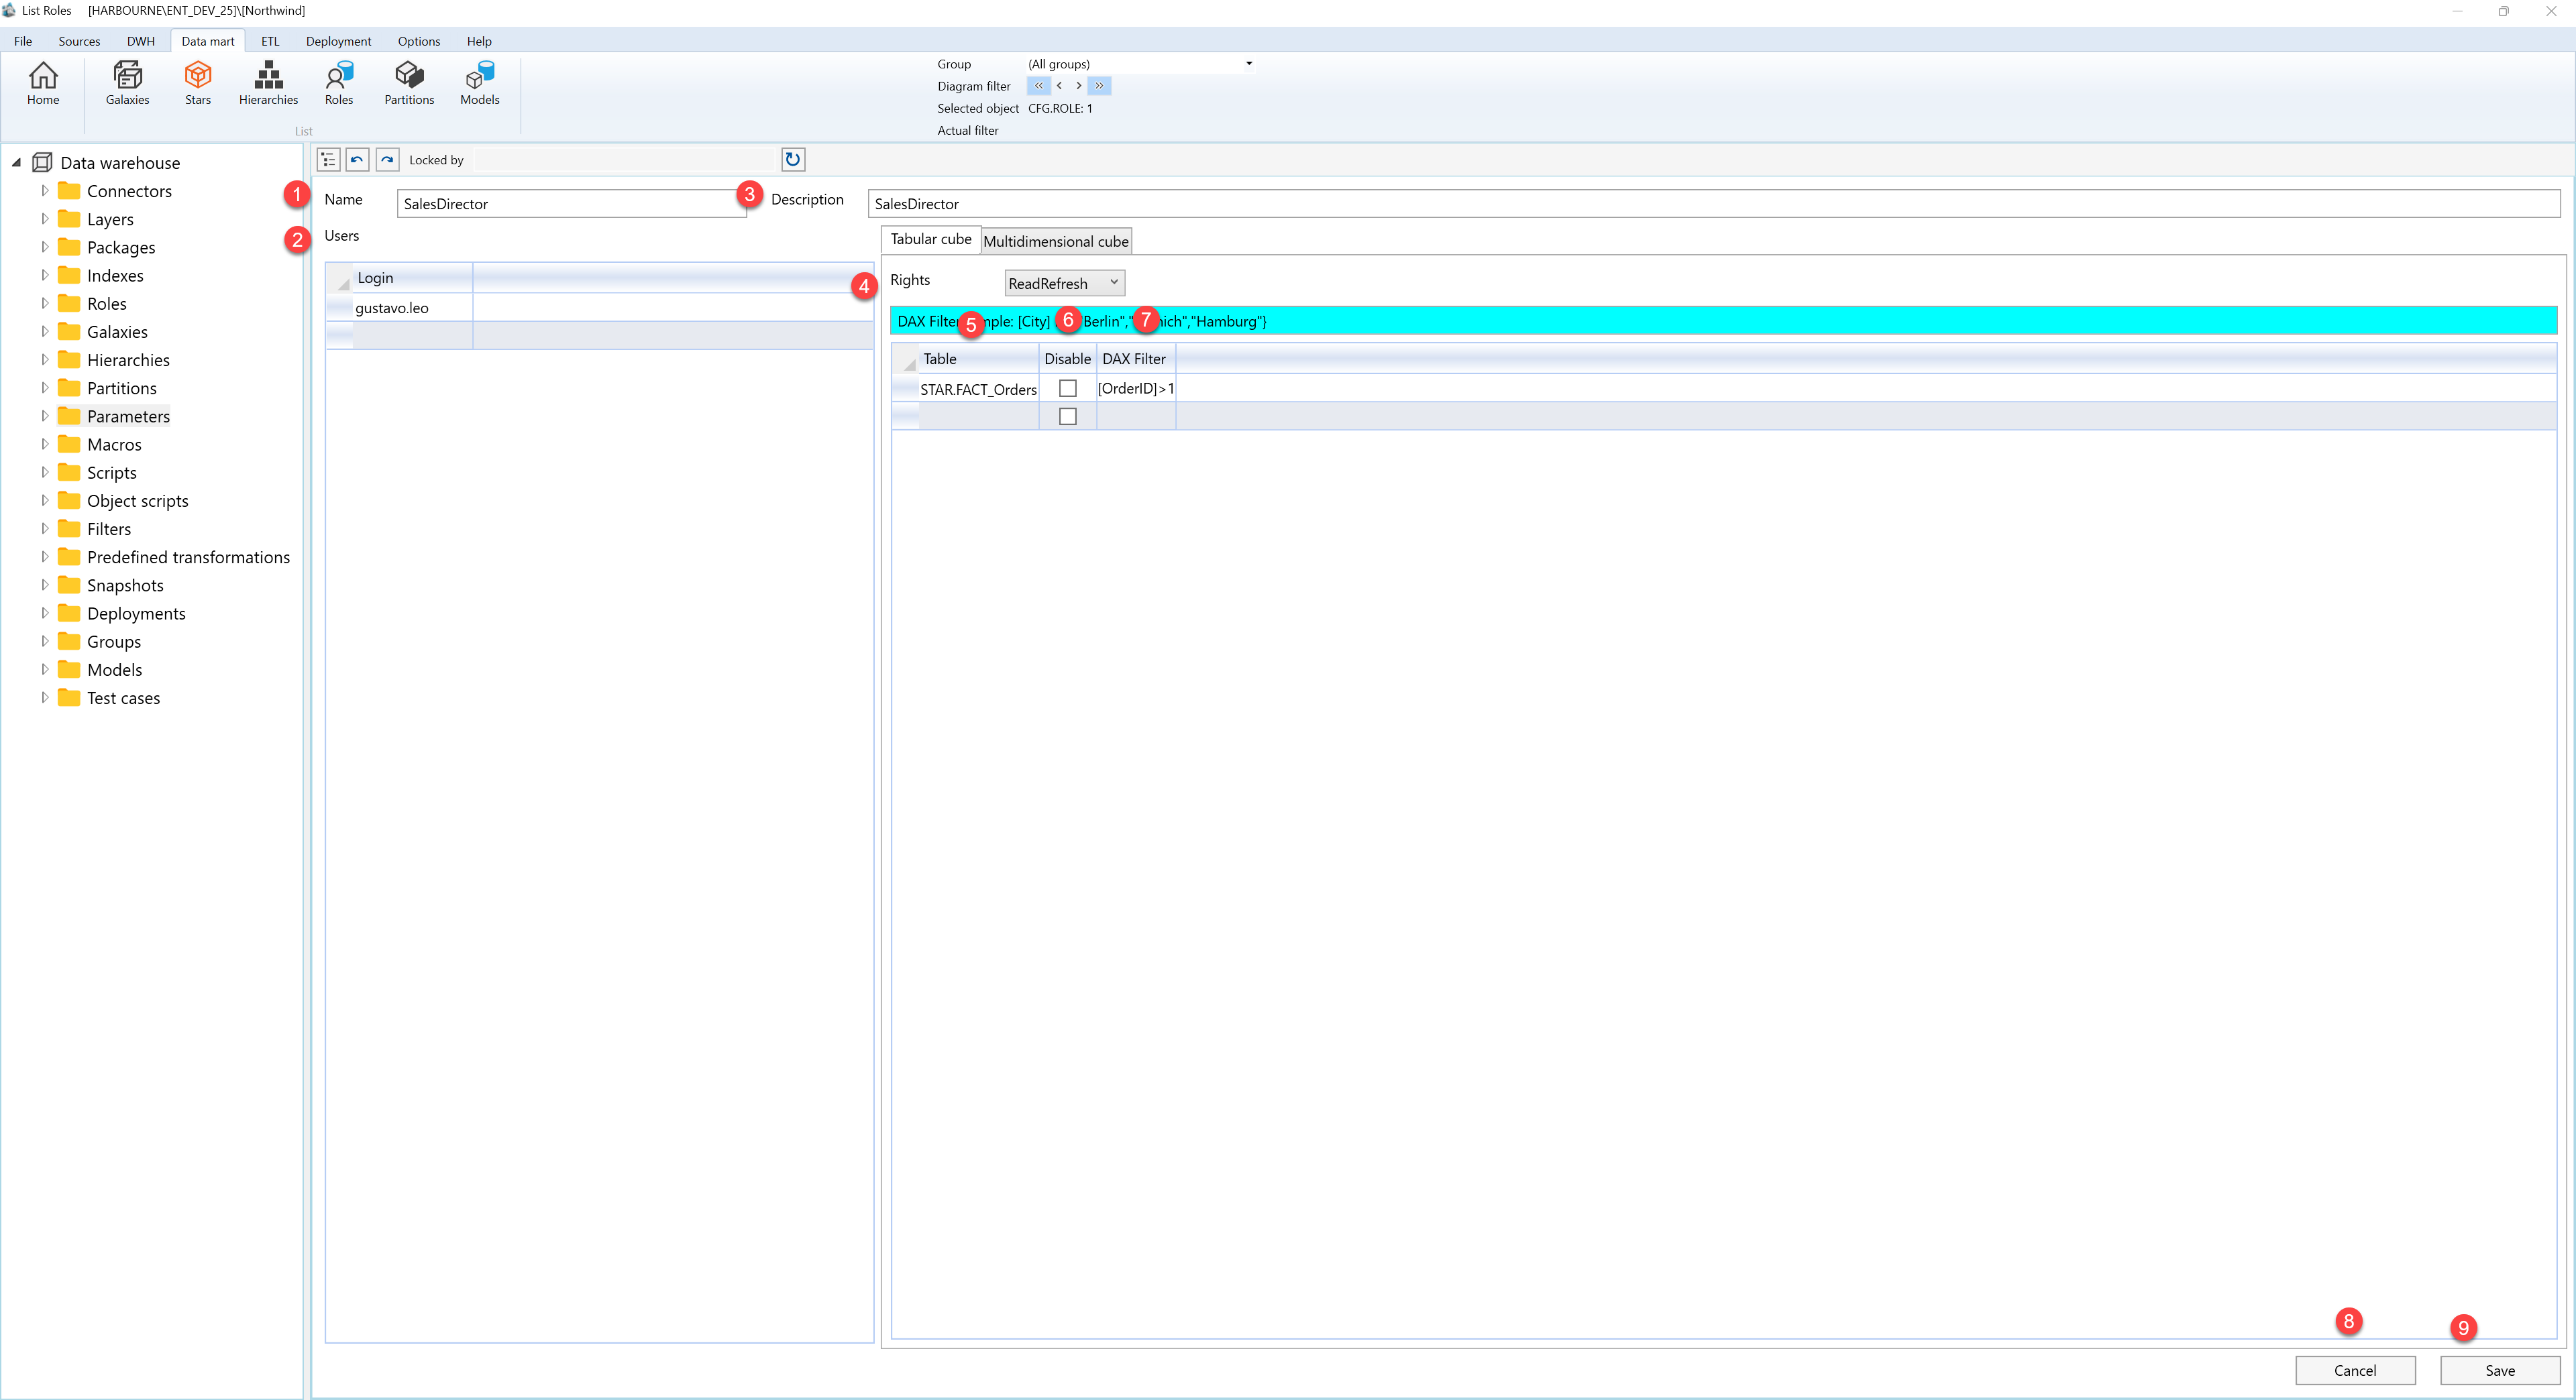Image resolution: width=2576 pixels, height=1400 pixels.
Task: Click the Name input field
Action: point(571,204)
